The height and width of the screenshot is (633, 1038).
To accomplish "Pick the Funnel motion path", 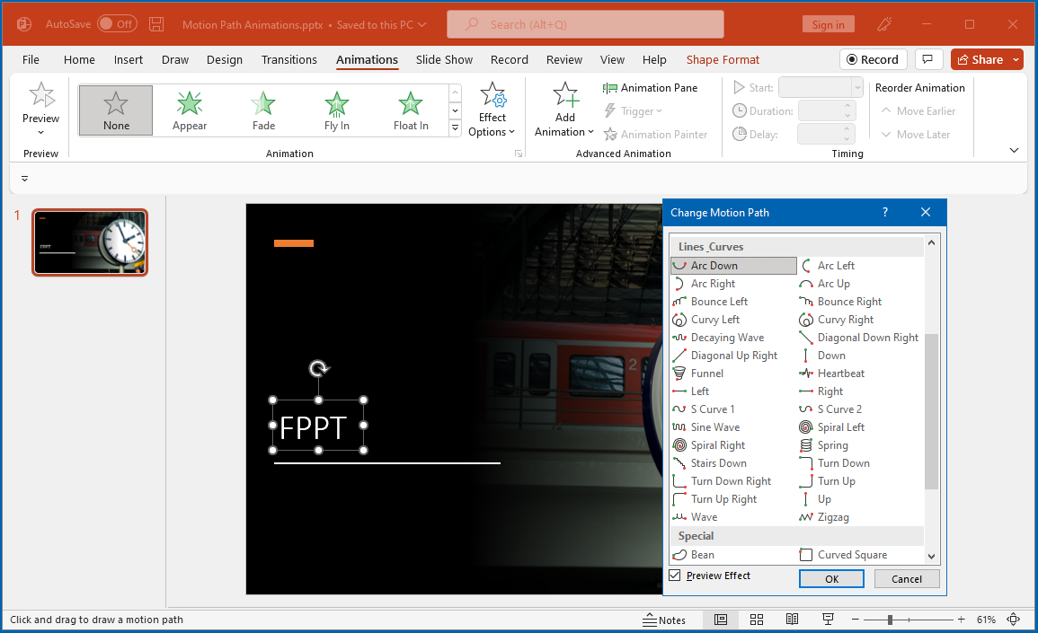I will 706,374.
